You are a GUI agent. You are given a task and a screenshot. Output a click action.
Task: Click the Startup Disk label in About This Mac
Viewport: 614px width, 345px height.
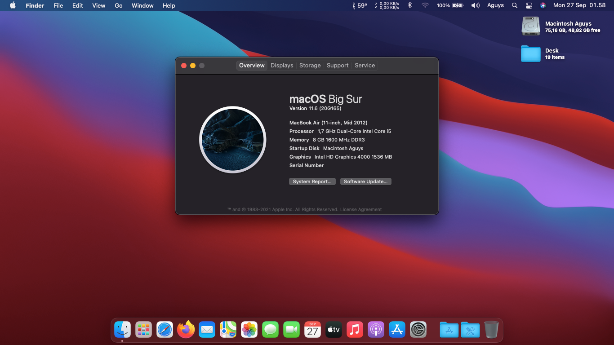304,148
